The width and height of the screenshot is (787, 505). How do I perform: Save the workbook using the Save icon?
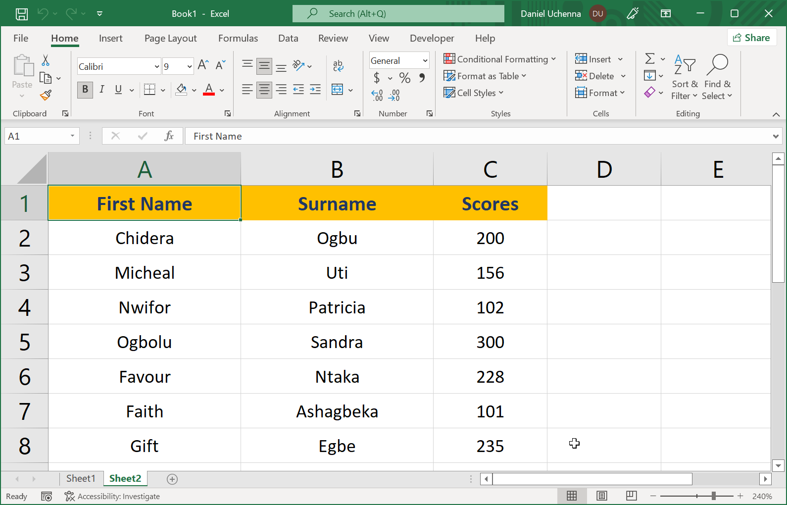(x=22, y=14)
